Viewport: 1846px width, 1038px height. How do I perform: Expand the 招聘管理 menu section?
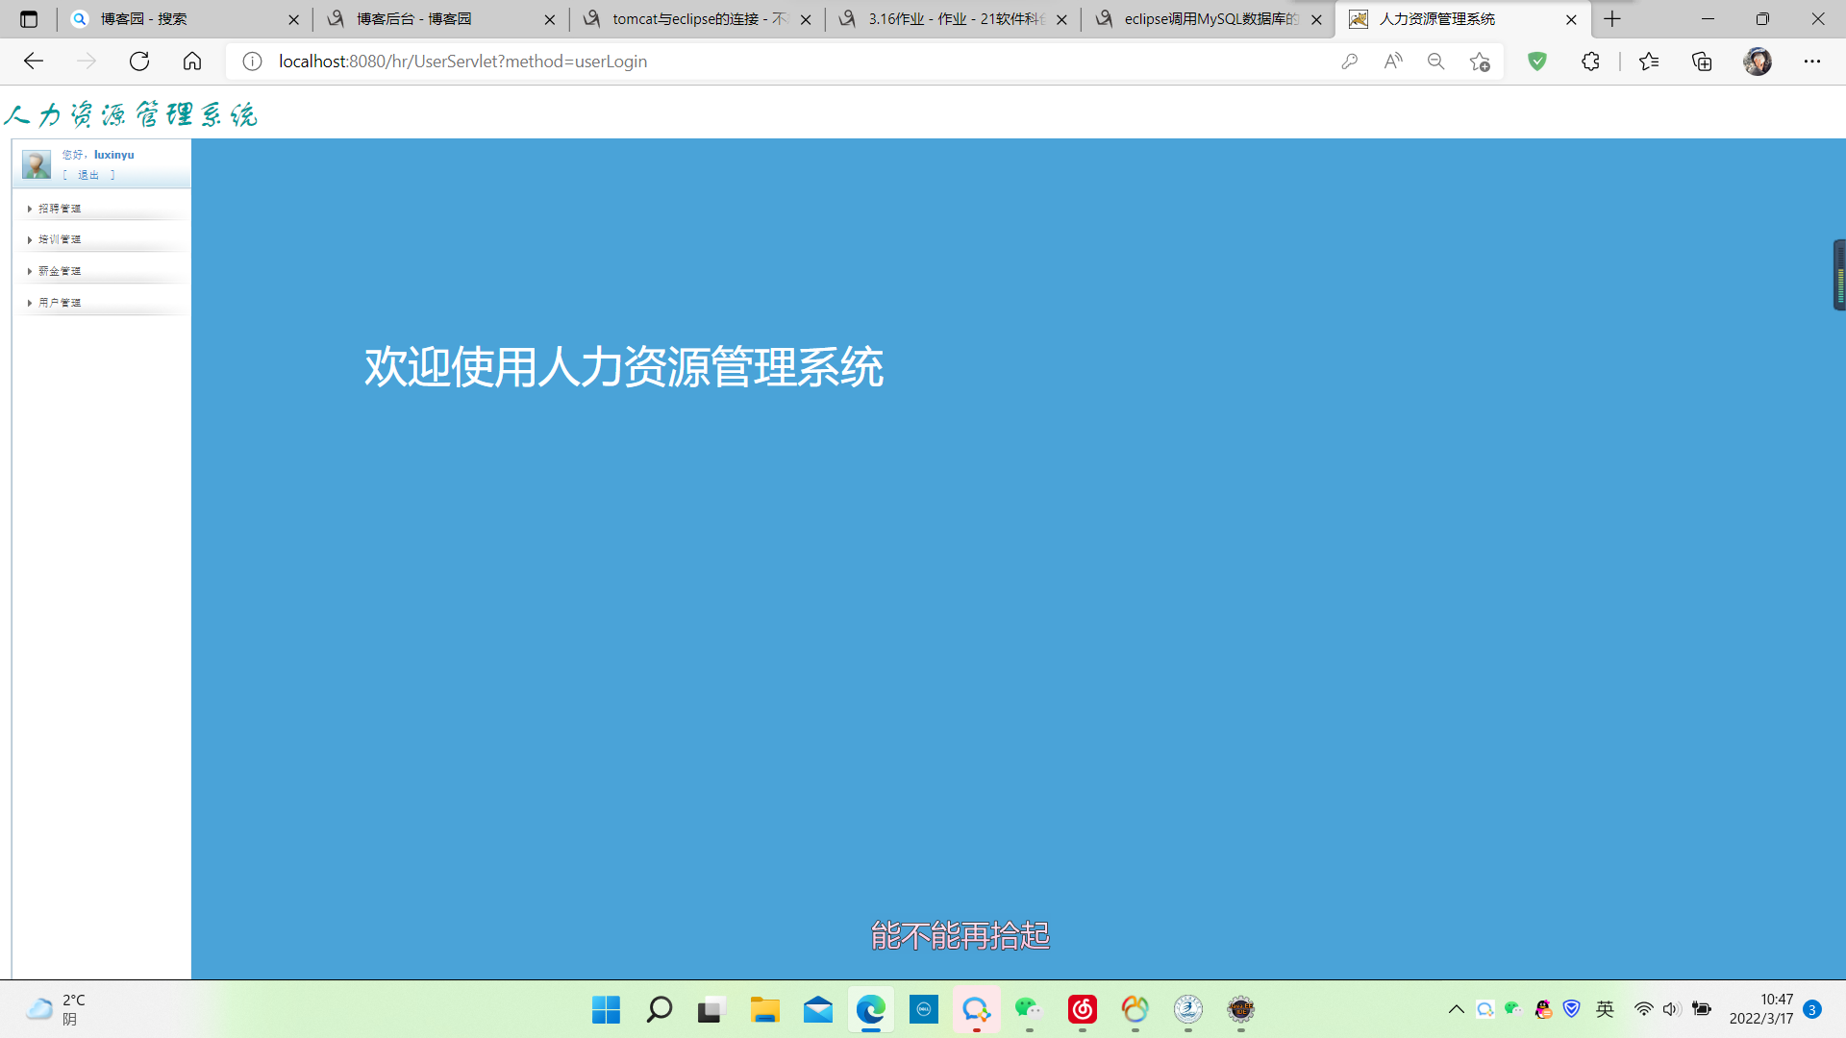click(x=60, y=209)
